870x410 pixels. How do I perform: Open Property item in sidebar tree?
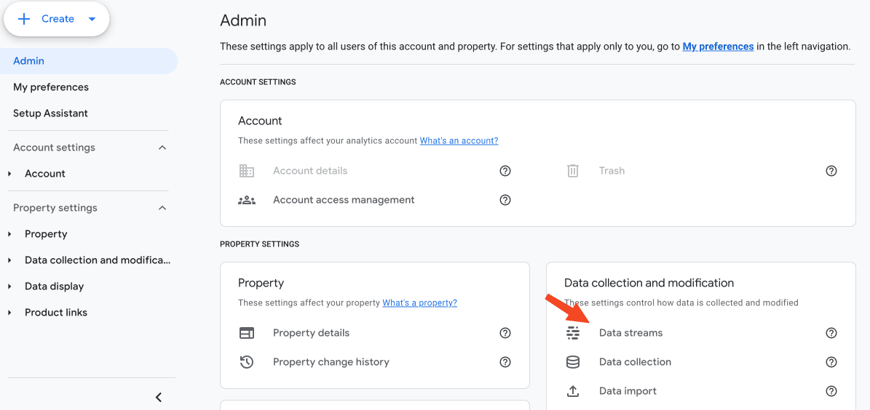click(46, 234)
